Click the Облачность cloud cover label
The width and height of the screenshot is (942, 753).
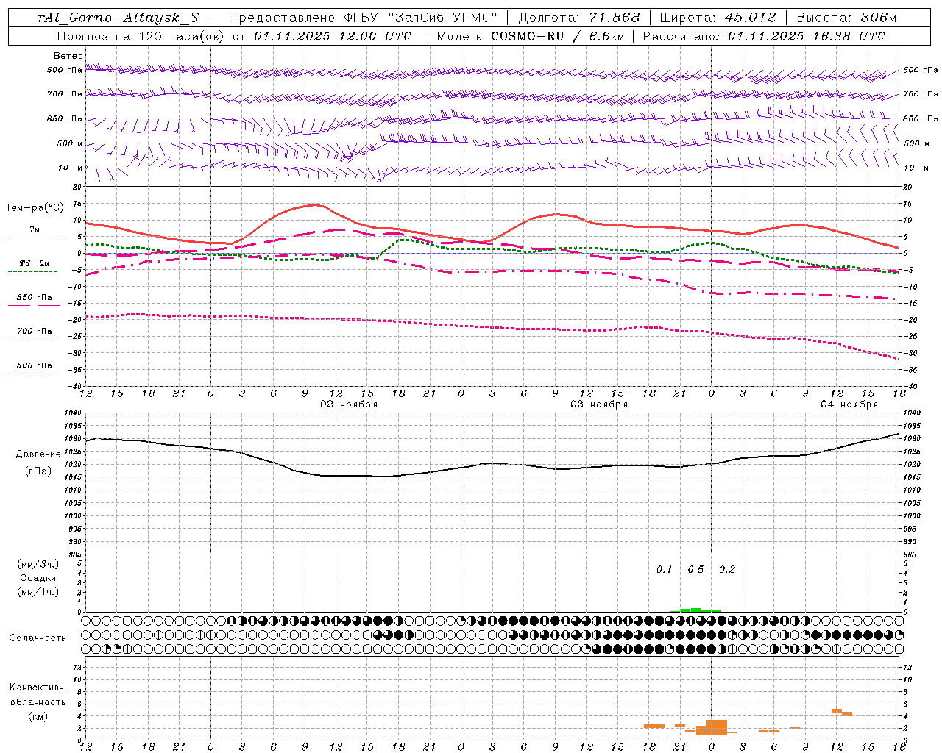pyautogui.click(x=38, y=638)
